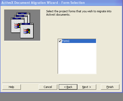Click the stacked forms wizard illustration
Screen dimensions: 123x101
22,25
